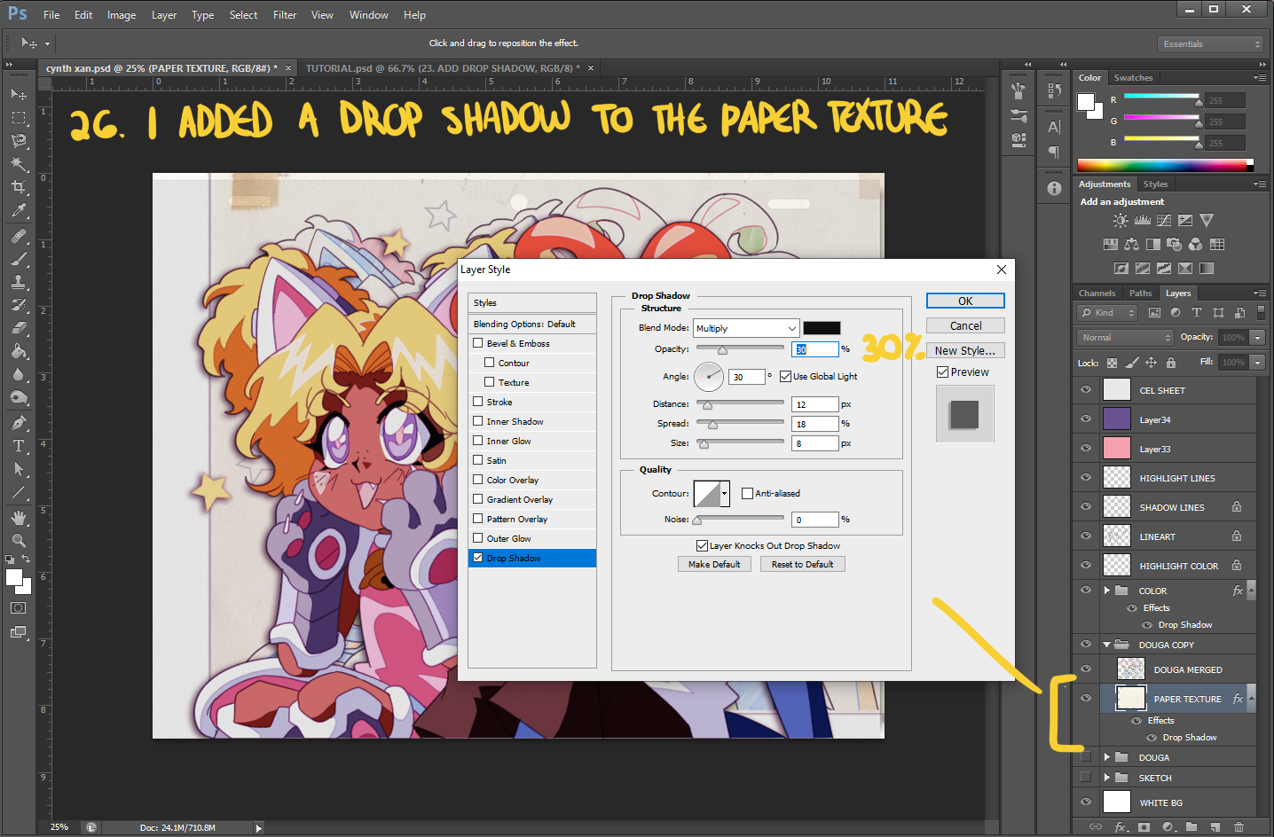Expand the DOUGA layer group
This screenshot has height=837, width=1274.
point(1106,757)
